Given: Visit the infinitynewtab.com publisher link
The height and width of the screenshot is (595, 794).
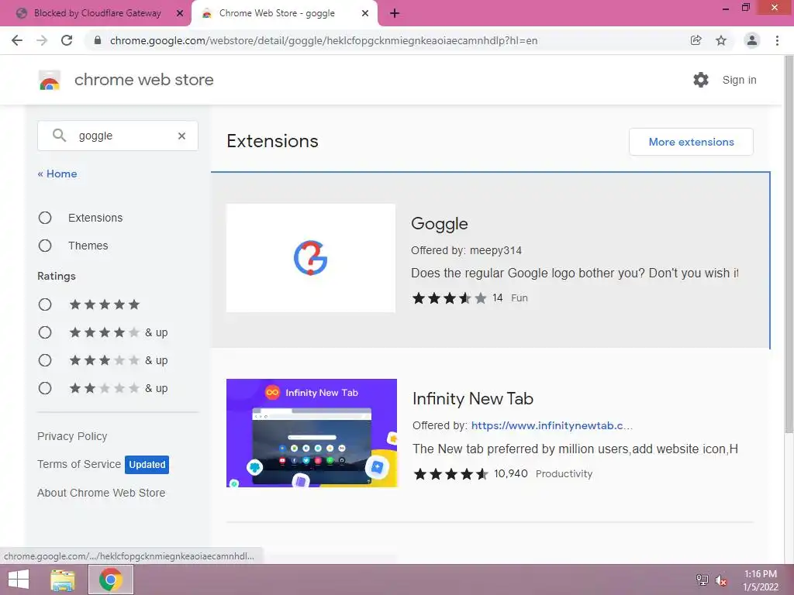Looking at the screenshot, I should [x=552, y=425].
